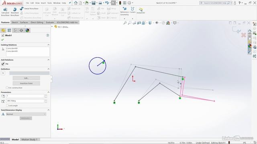Click the Extruded Boss/Base tool
257x144 pixels.
[x=5, y=12]
